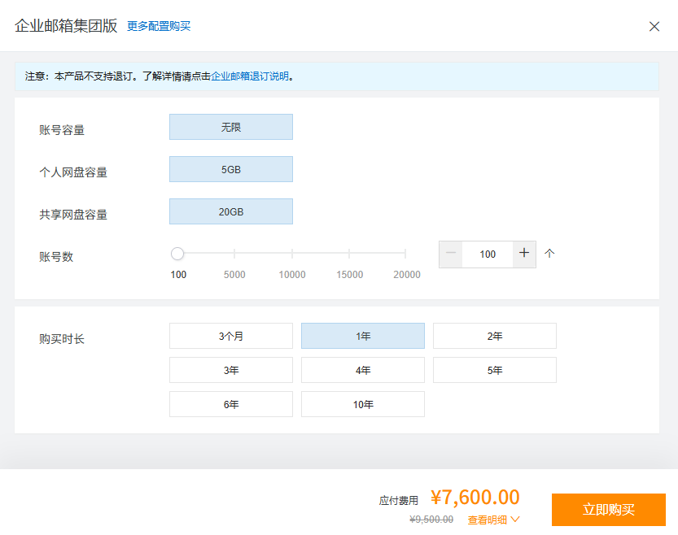Click the 账号数 field label

coord(56,257)
